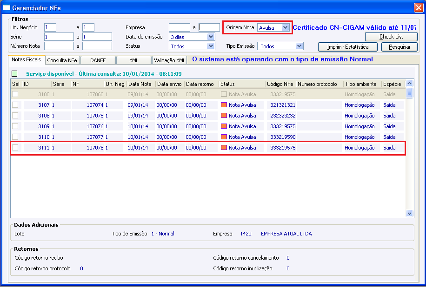The image size is (426, 287).
Task: Click the Número protocolo column header
Action: [320, 84]
